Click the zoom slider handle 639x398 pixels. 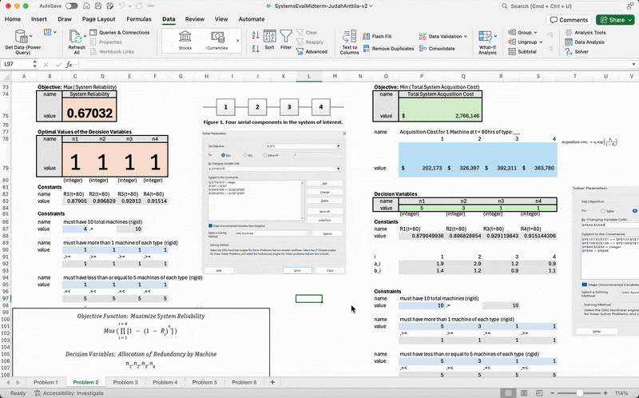click(580, 393)
